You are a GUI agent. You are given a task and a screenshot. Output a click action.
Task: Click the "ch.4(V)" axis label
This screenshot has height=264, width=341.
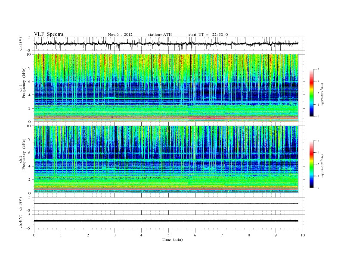click(20, 221)
